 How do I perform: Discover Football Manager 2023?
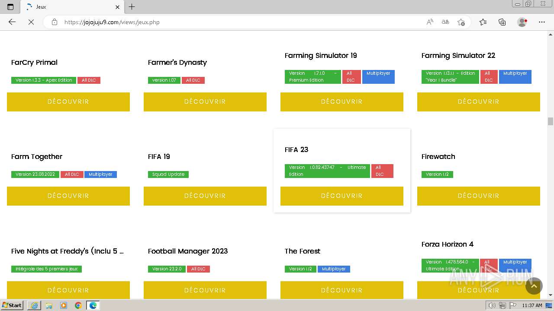click(205, 290)
